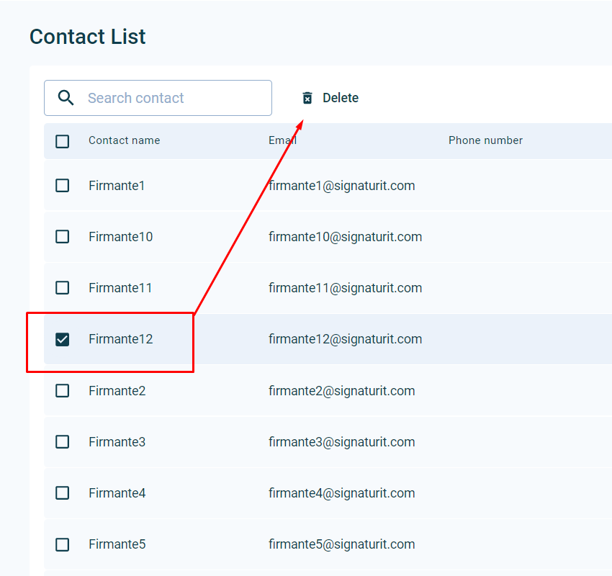Viewport: 612px width, 576px height.
Task: Check the Firmante1 checkbox
Action: click(x=63, y=186)
